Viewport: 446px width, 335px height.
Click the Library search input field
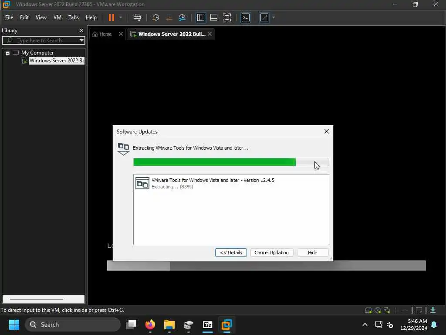click(x=43, y=40)
